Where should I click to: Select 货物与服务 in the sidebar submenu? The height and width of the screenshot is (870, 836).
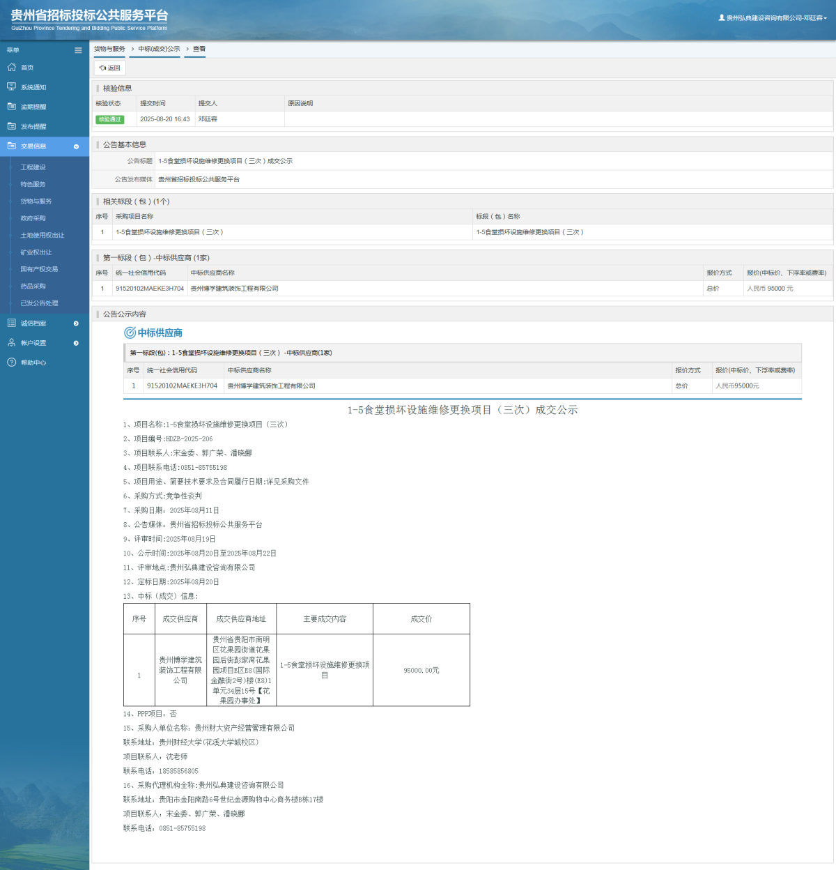(x=36, y=201)
